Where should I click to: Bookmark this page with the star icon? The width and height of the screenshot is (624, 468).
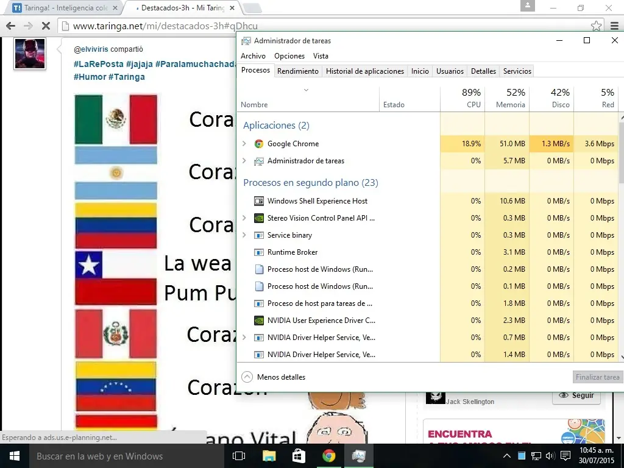[x=596, y=26]
